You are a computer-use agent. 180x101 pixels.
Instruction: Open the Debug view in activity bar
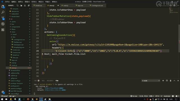[x=3, y=24]
